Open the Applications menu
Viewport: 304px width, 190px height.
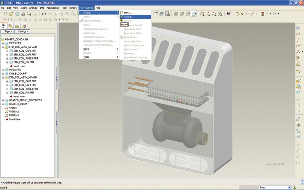tap(52, 8)
